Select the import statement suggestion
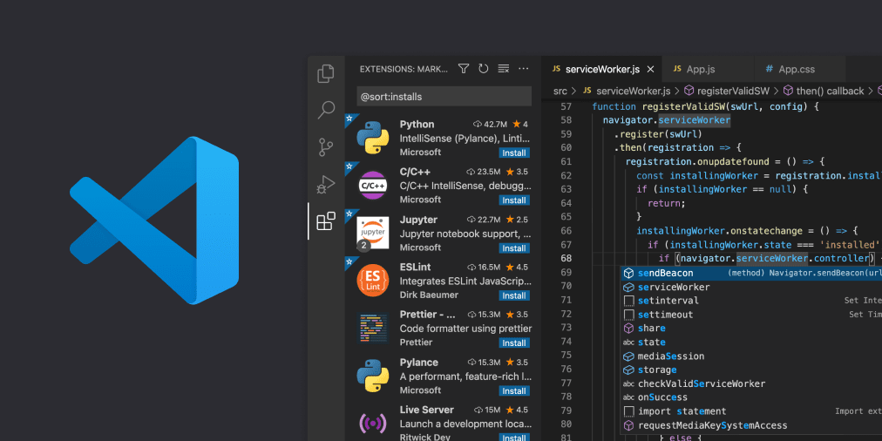The width and height of the screenshot is (882, 441). pos(751,411)
